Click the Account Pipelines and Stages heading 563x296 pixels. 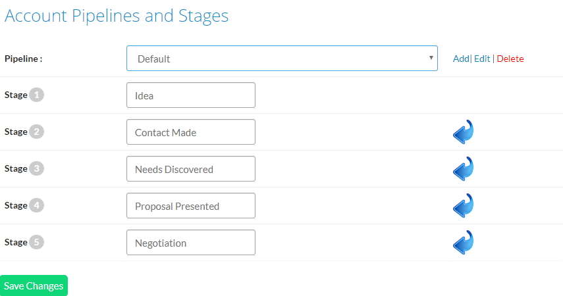117,16
